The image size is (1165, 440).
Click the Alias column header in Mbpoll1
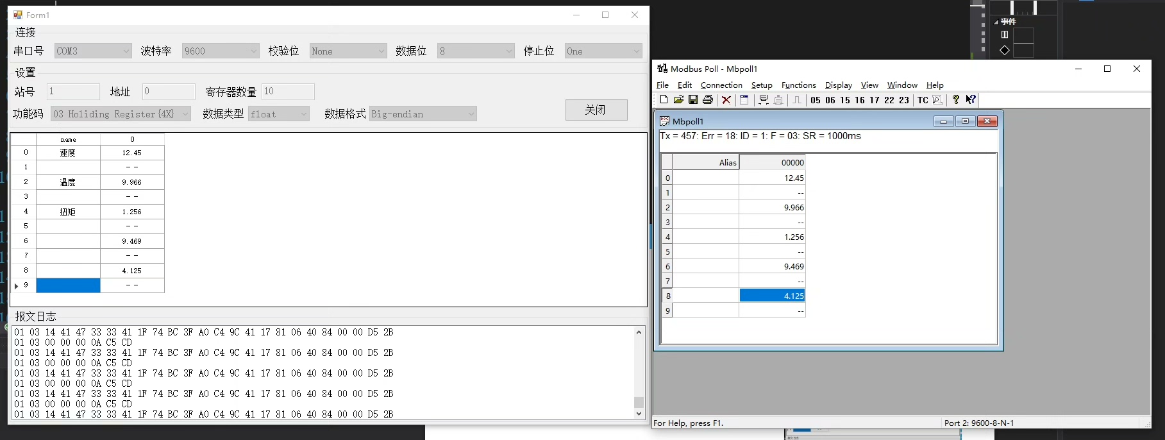point(706,162)
